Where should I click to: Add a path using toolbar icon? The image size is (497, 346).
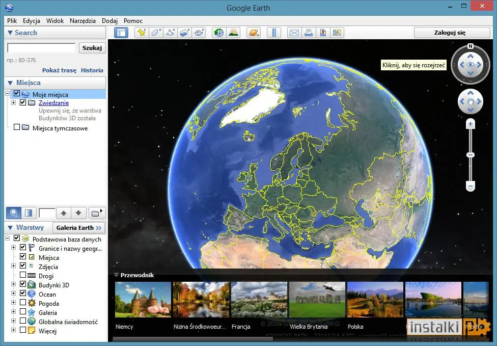click(x=171, y=33)
